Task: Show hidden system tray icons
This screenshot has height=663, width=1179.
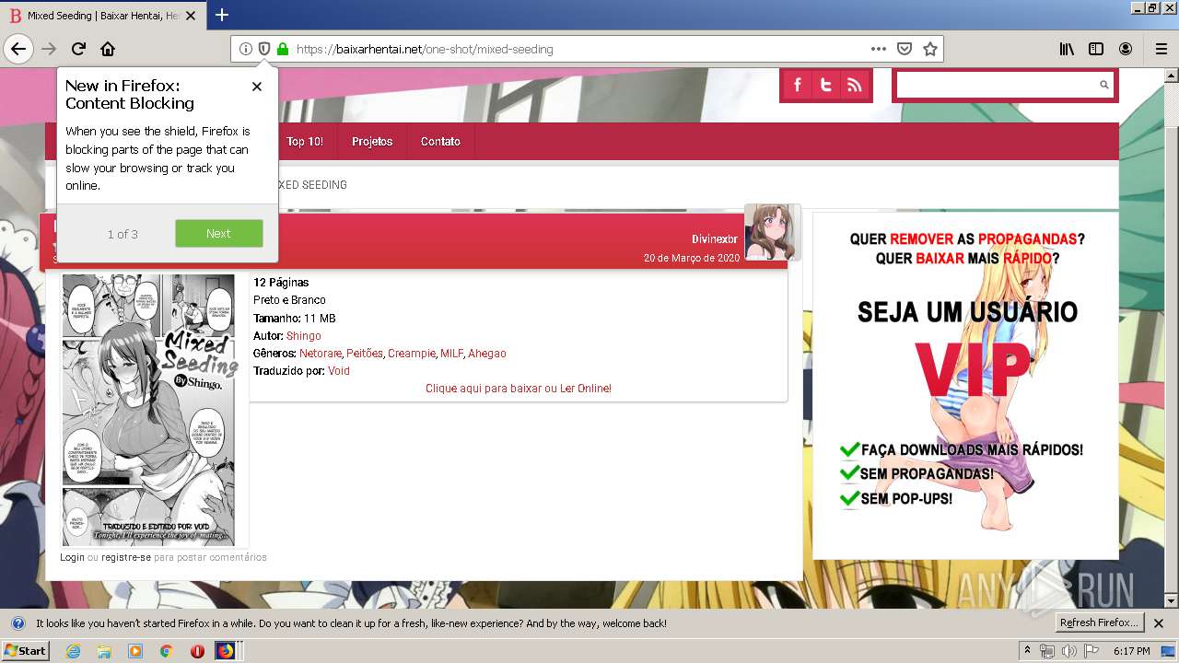Action: coord(1028,651)
